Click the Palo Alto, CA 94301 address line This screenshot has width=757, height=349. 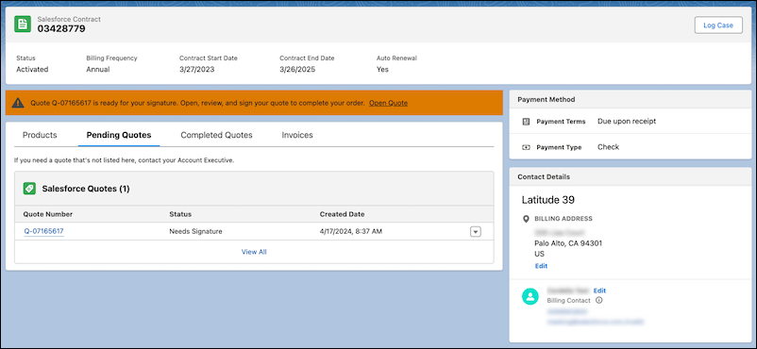[x=568, y=243]
